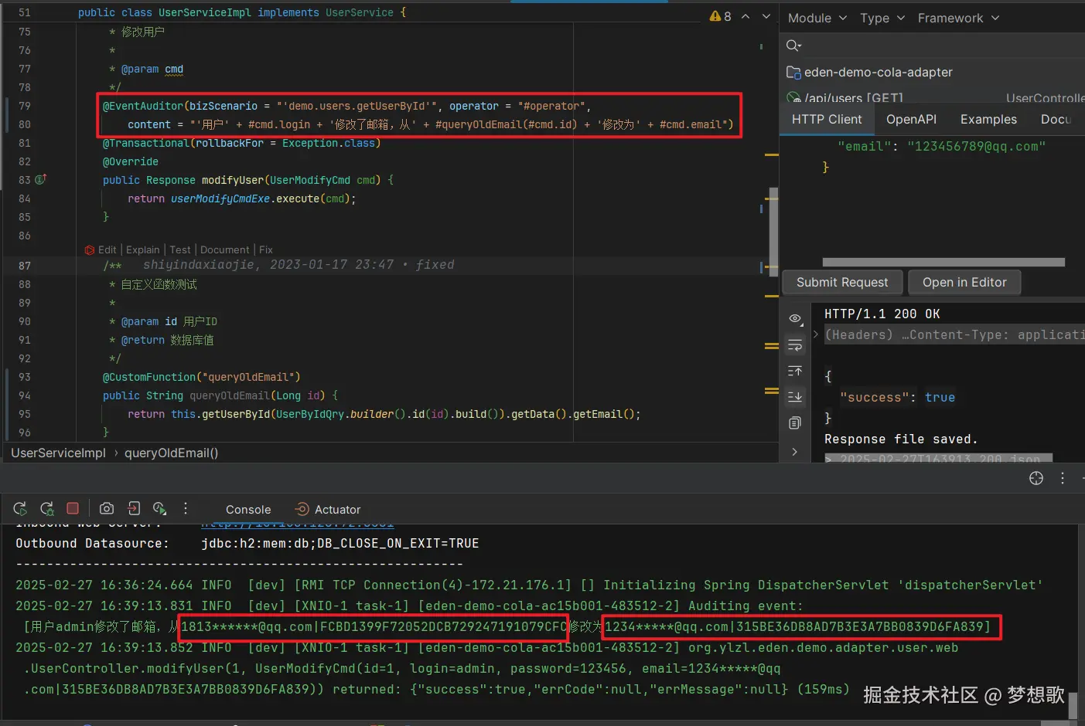Screen dimensions: 1085x726
Task: Click the copy response icon in gutter
Action: click(x=795, y=423)
